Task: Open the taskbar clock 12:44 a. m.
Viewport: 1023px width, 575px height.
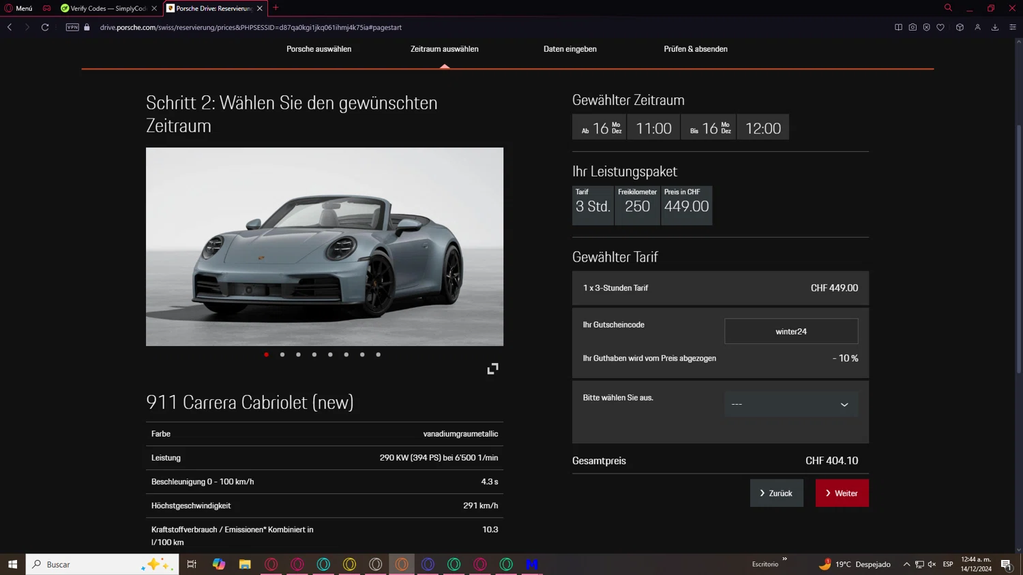Action: point(976,564)
